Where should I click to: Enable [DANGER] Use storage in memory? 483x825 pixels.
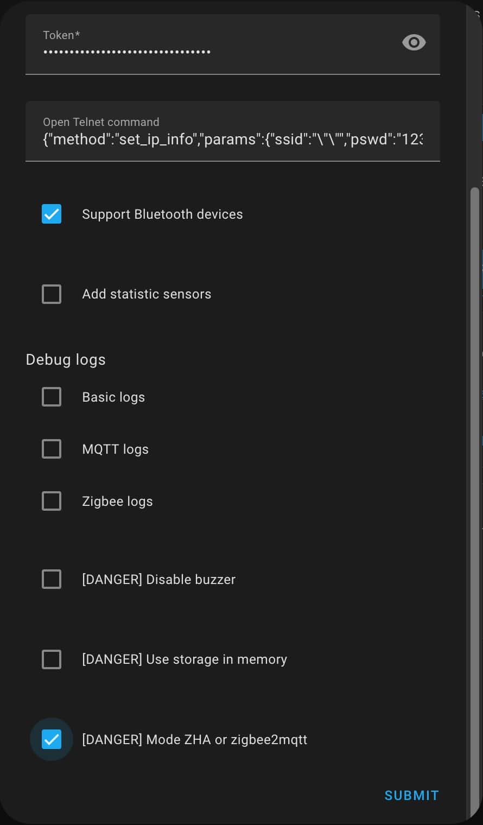tap(52, 659)
